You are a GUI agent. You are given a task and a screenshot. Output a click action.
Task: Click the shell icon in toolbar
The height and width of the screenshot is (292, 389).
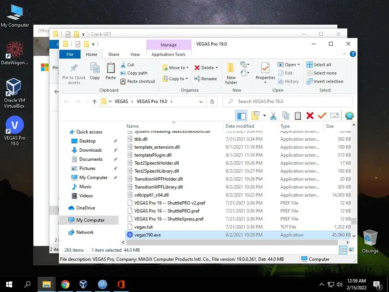(x=349, y=116)
